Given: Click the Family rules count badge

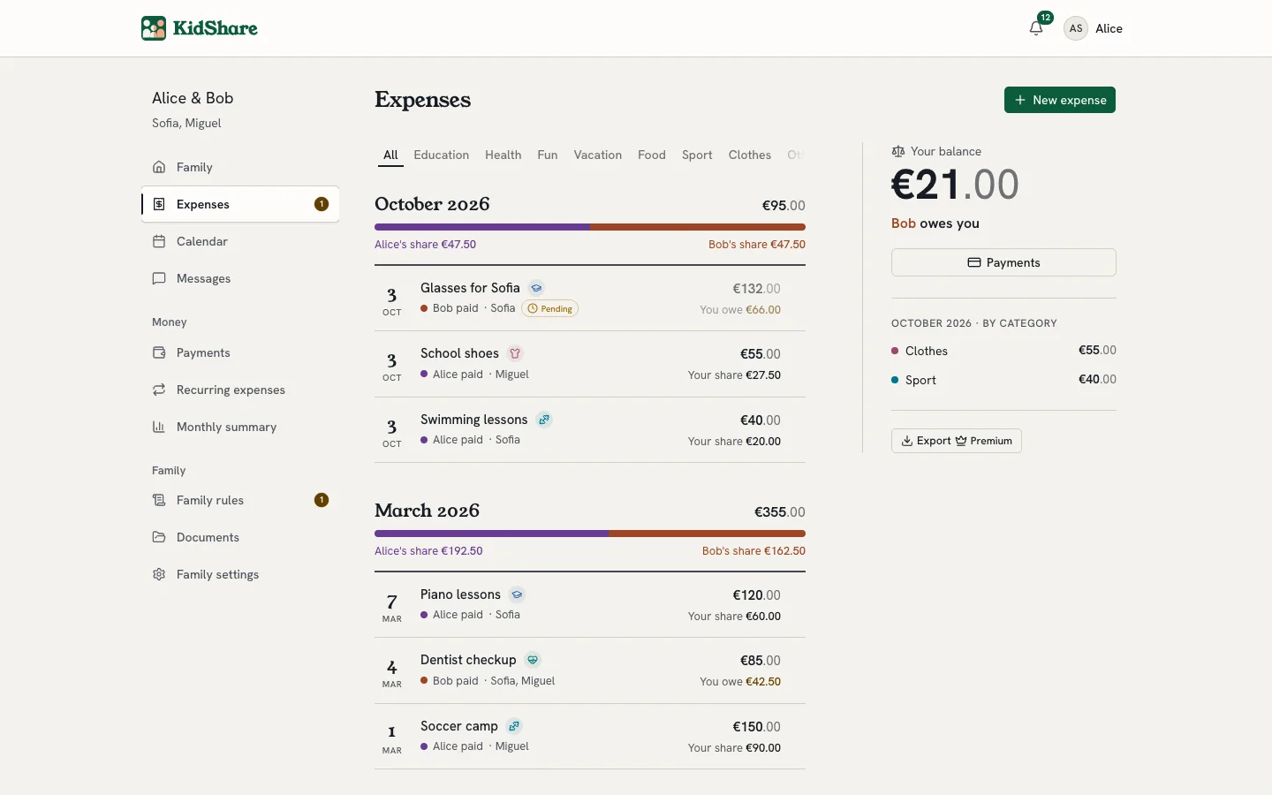Looking at the screenshot, I should [x=322, y=500].
